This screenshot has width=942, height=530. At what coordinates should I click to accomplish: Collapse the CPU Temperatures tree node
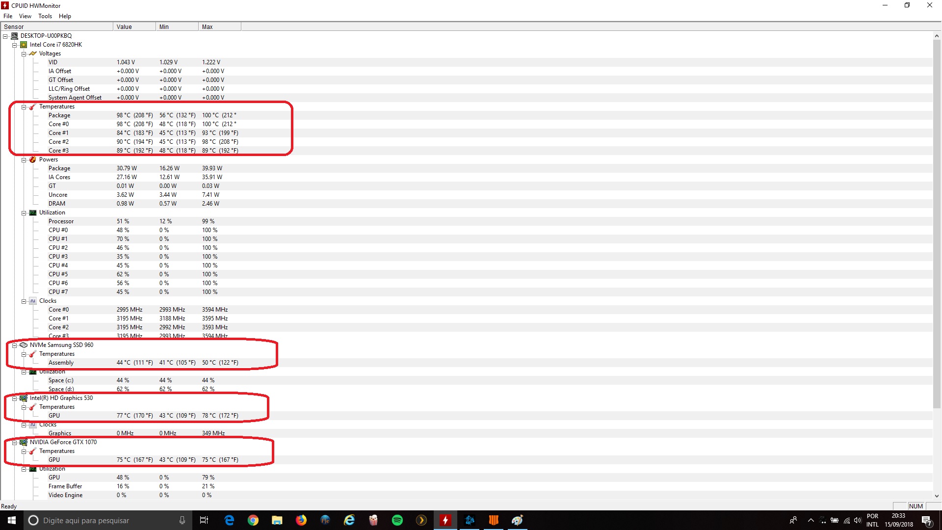coord(24,107)
